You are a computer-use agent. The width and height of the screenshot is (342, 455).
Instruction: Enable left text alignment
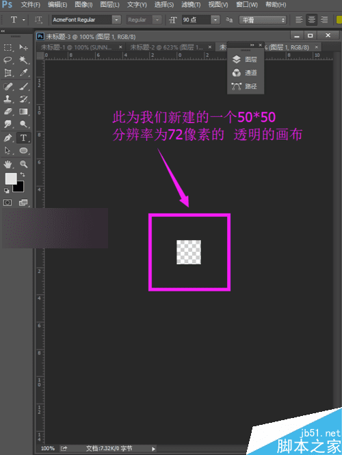[x=299, y=20]
